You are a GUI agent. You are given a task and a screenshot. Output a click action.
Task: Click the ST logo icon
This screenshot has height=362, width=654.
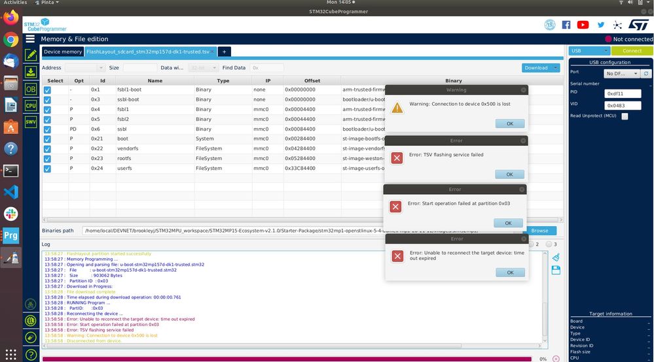(x=638, y=25)
